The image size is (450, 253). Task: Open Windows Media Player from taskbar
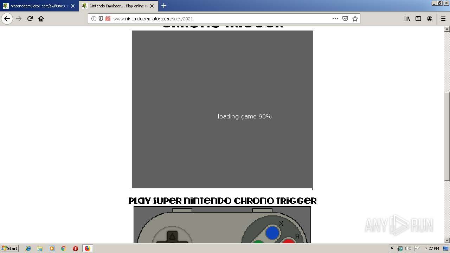pyautogui.click(x=52, y=248)
